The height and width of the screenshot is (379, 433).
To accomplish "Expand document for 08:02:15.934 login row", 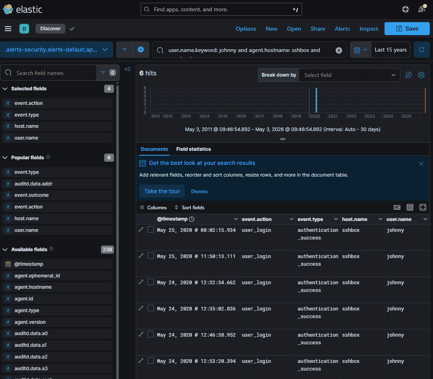I will click(x=141, y=229).
